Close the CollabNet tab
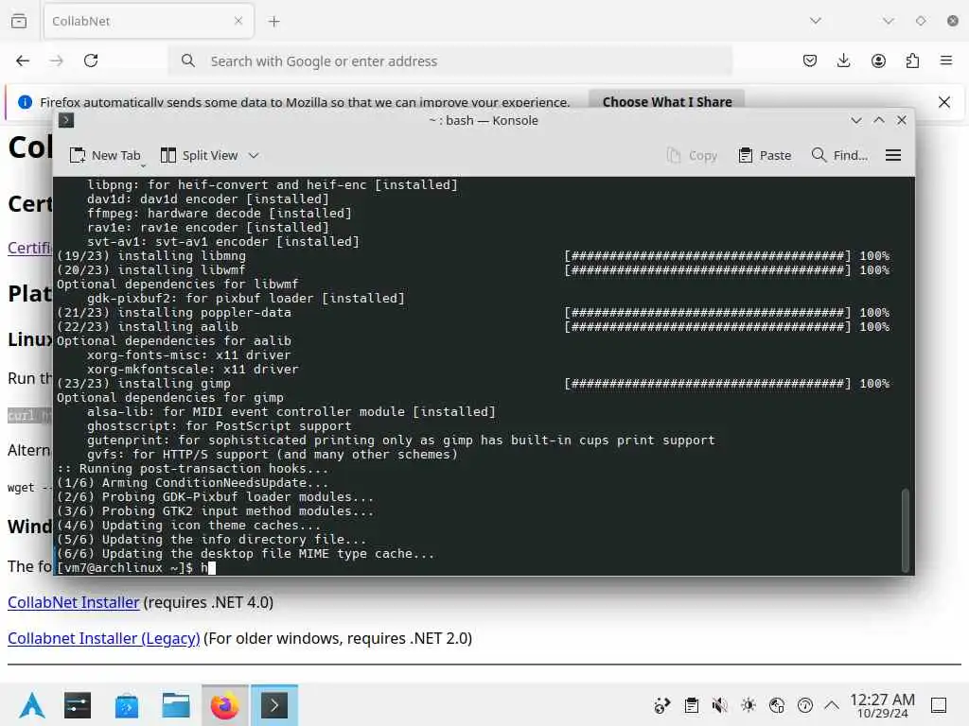The height and width of the screenshot is (726, 969). (238, 21)
